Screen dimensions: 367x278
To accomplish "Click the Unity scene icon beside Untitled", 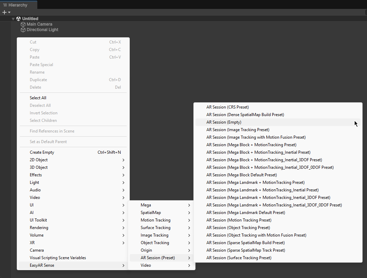I will [x=18, y=19].
